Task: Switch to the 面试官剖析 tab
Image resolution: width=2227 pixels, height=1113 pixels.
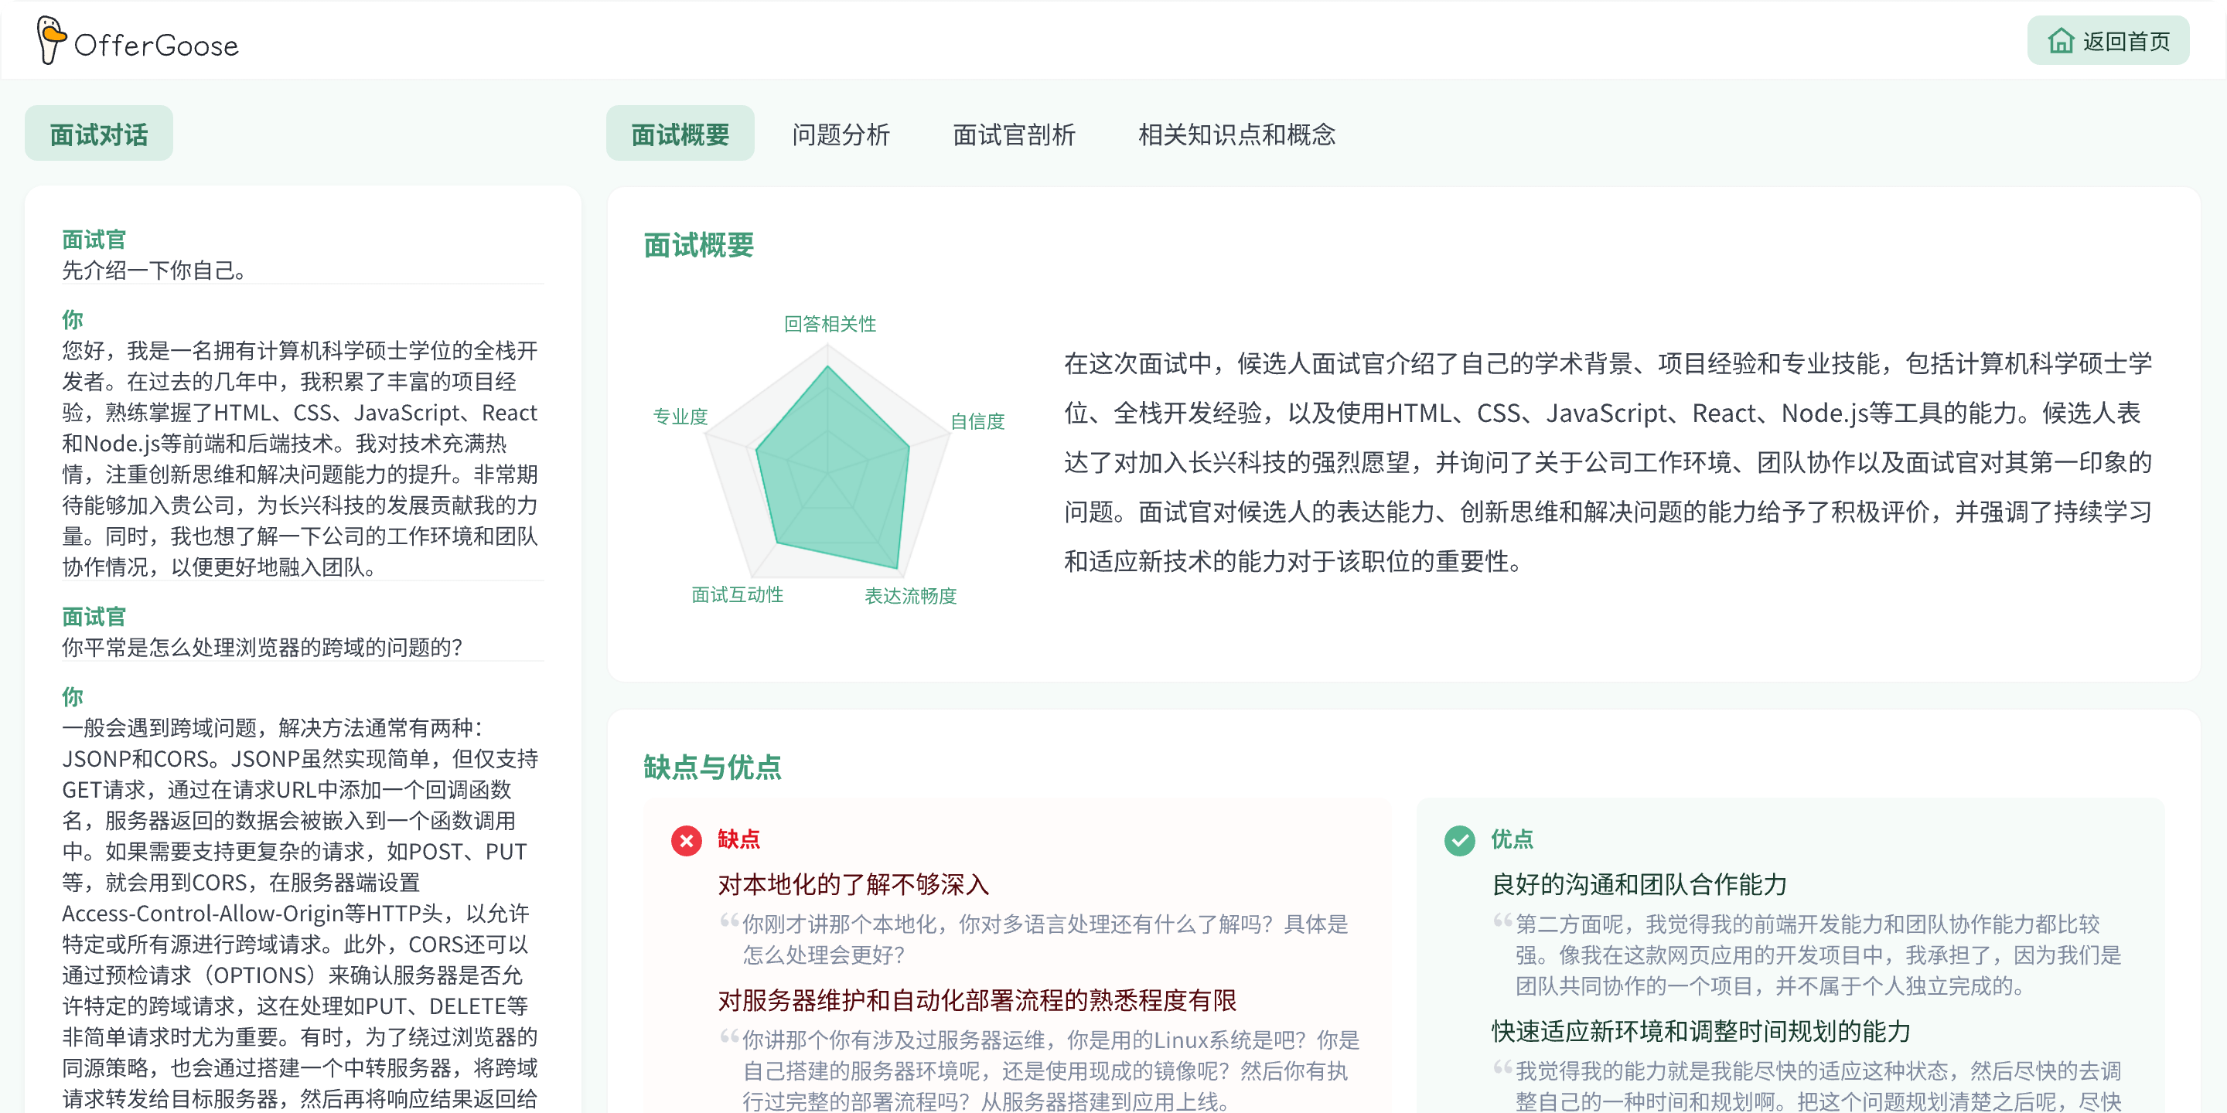Action: click(1012, 134)
